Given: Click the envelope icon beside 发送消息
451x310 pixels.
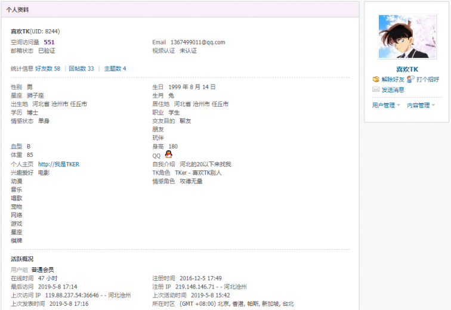Looking at the screenshot, I should 376,89.
